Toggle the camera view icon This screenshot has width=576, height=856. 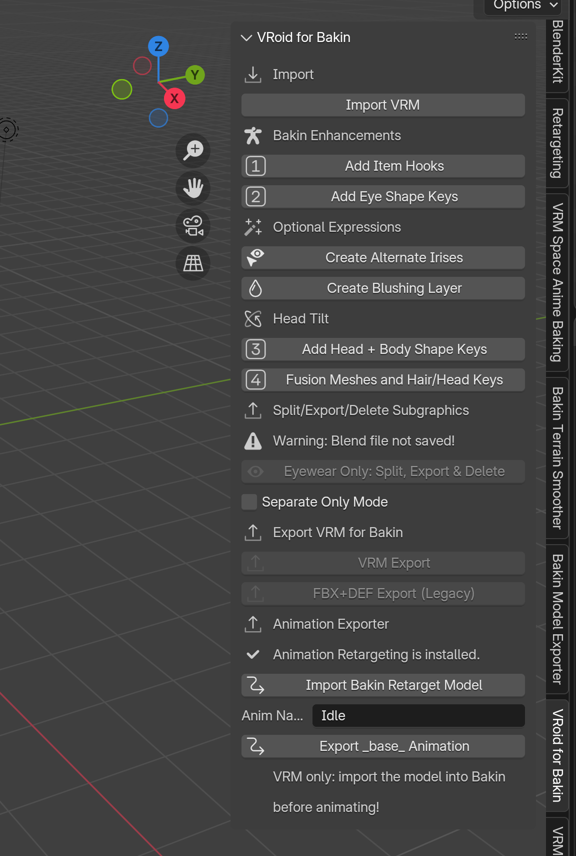(x=193, y=226)
